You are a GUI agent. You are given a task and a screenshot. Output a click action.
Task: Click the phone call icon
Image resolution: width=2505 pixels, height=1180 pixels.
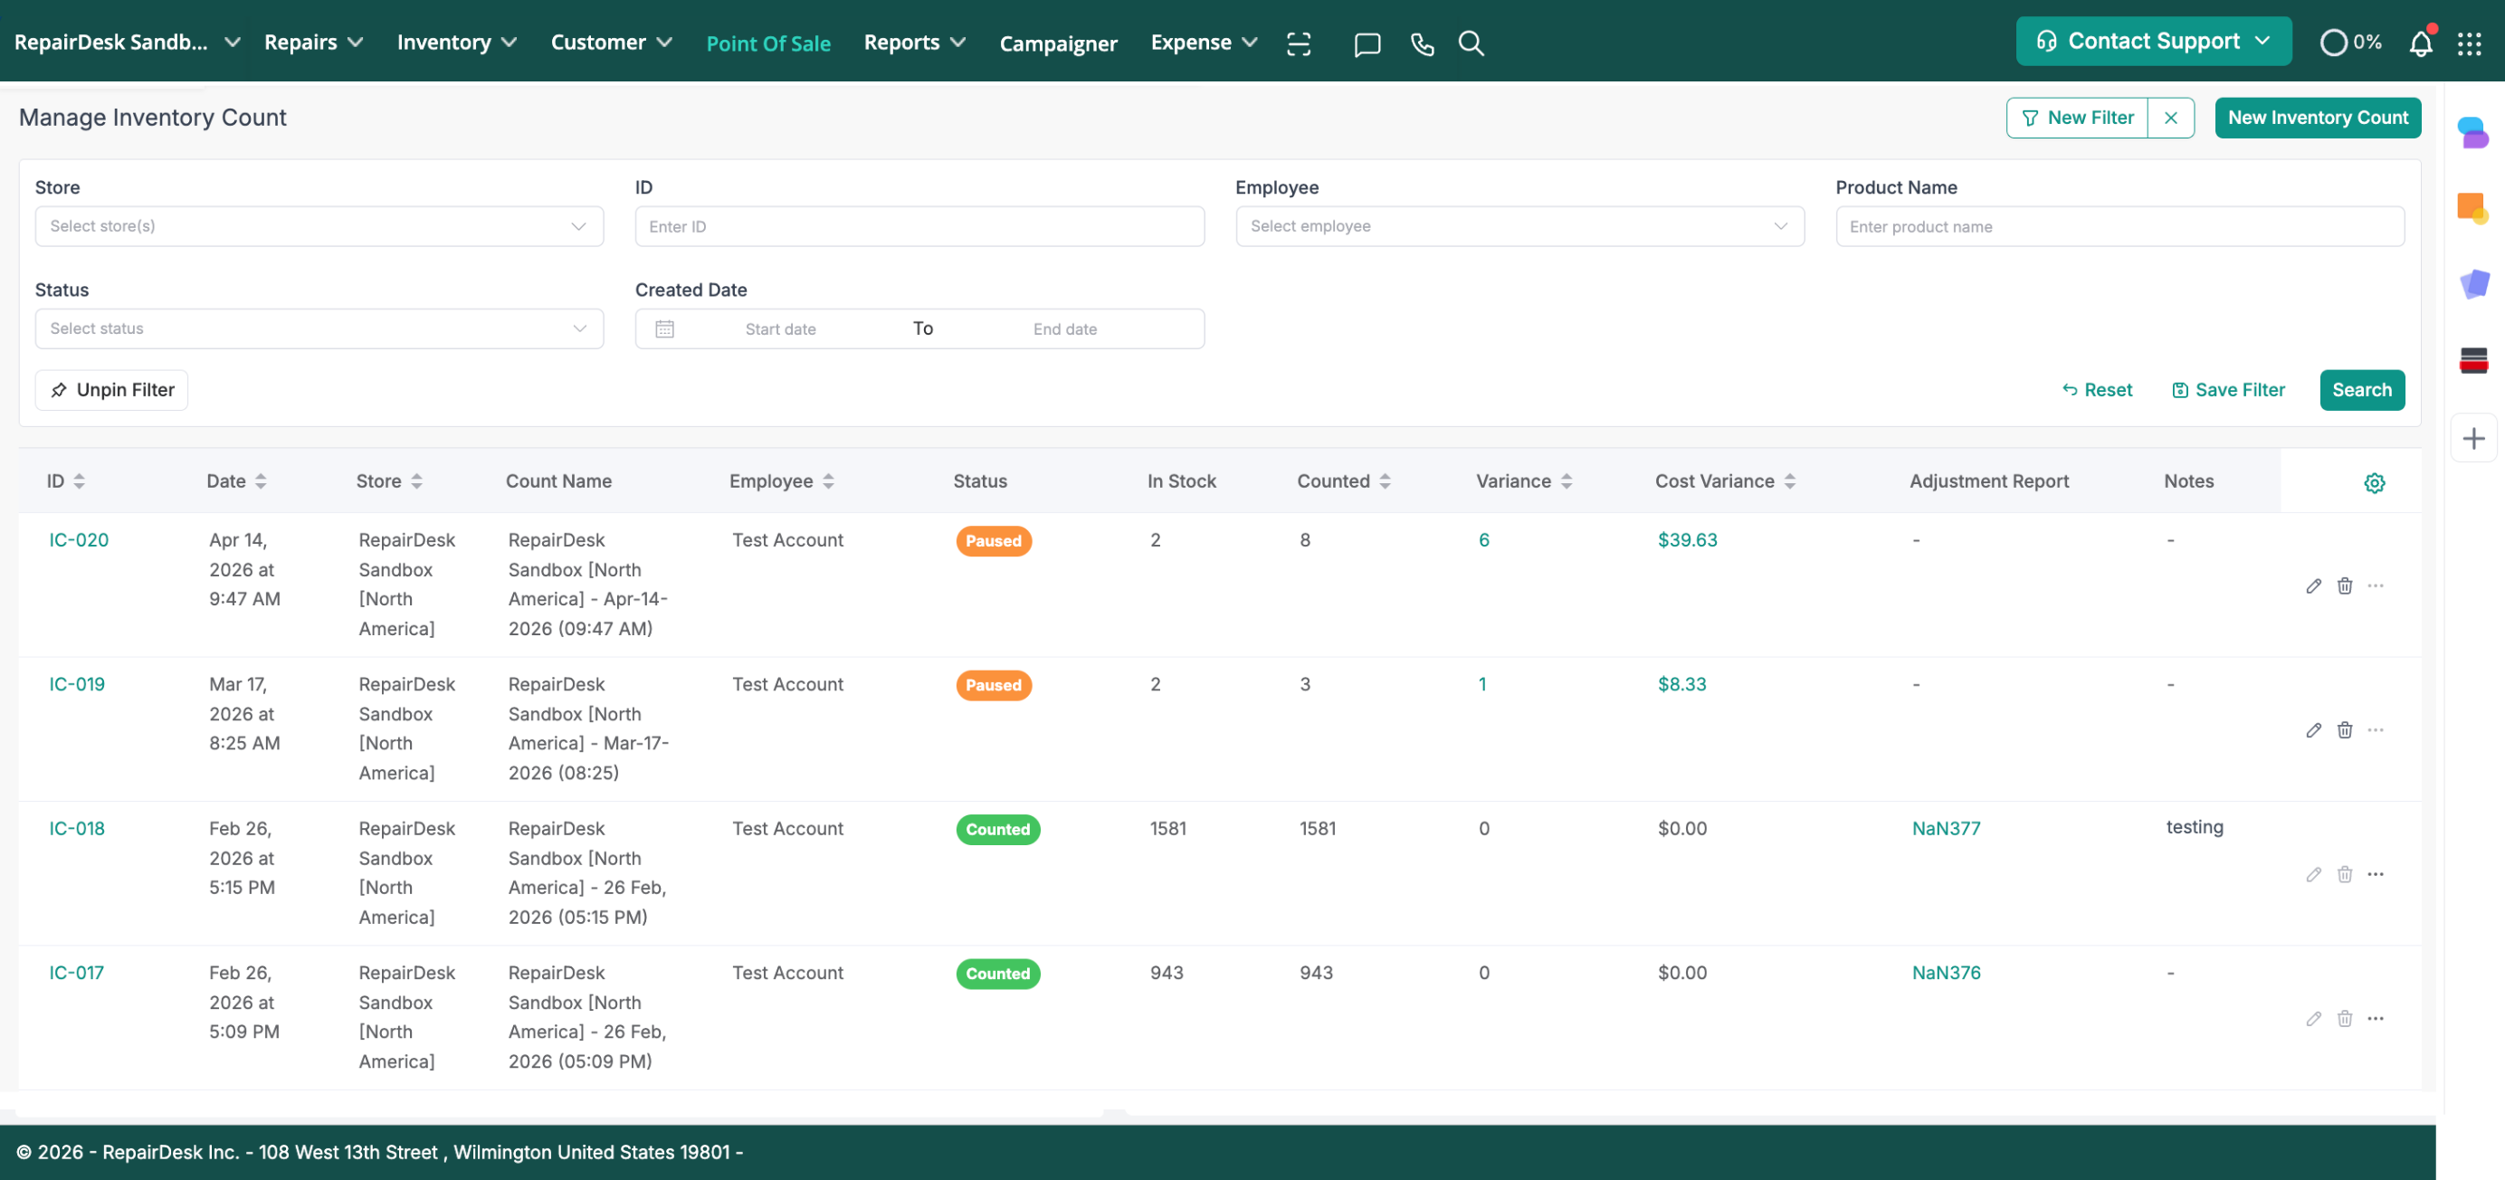pos(1422,43)
